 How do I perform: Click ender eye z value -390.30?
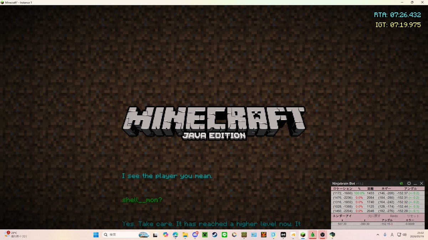click(x=364, y=224)
